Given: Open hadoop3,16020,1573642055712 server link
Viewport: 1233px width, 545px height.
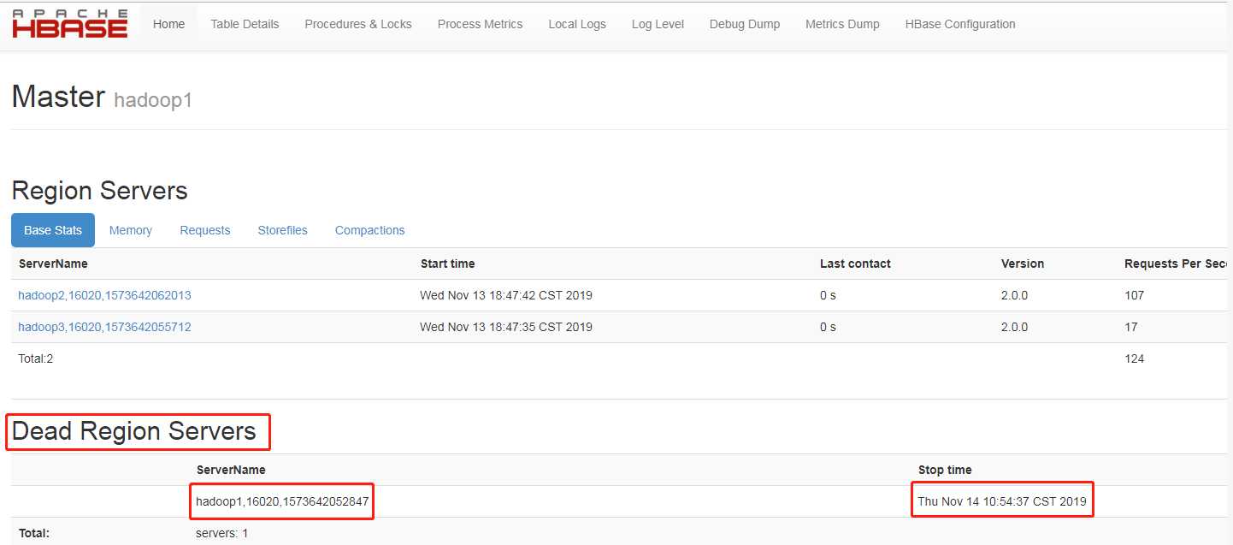Looking at the screenshot, I should click(x=104, y=327).
